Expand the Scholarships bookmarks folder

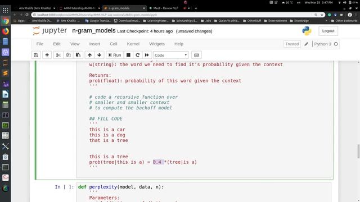[184, 21]
